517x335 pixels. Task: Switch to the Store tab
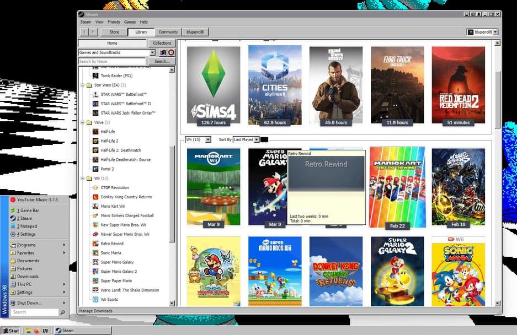114,32
